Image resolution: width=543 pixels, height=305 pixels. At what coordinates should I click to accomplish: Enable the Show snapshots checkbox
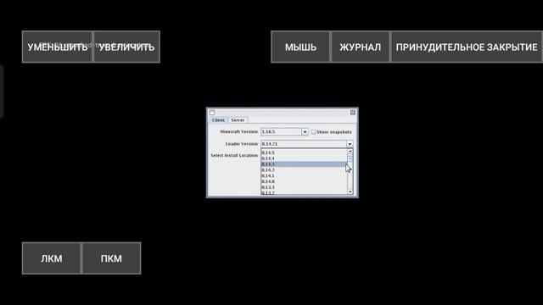point(313,132)
